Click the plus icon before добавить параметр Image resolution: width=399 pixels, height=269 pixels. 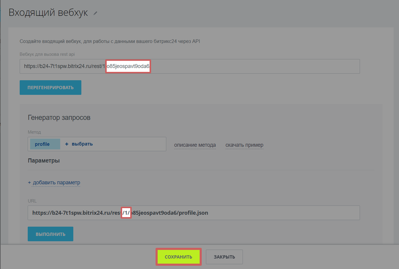(29, 183)
